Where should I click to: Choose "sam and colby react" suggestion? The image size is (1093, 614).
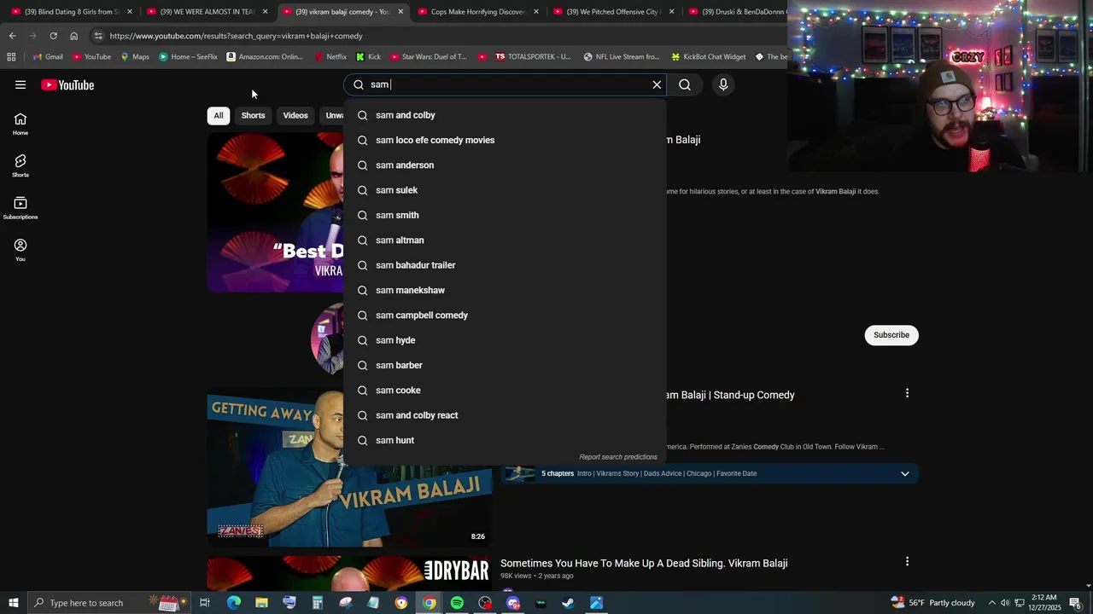pos(505,415)
